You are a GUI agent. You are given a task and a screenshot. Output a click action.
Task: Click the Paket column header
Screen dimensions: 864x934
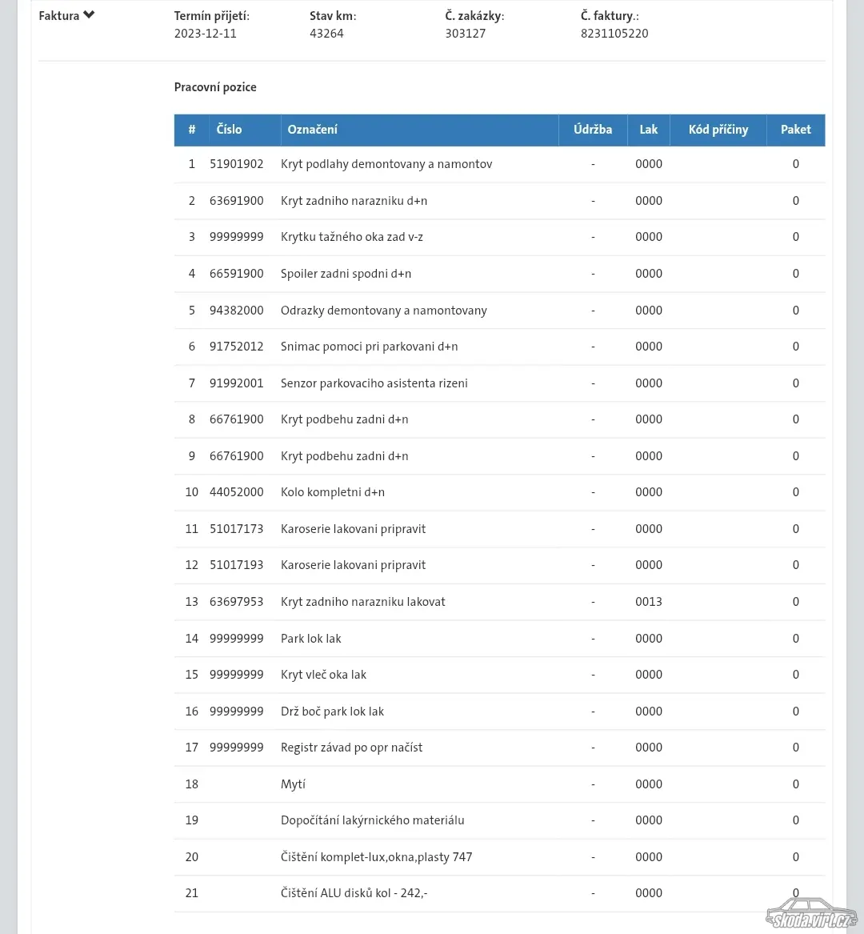tap(795, 130)
